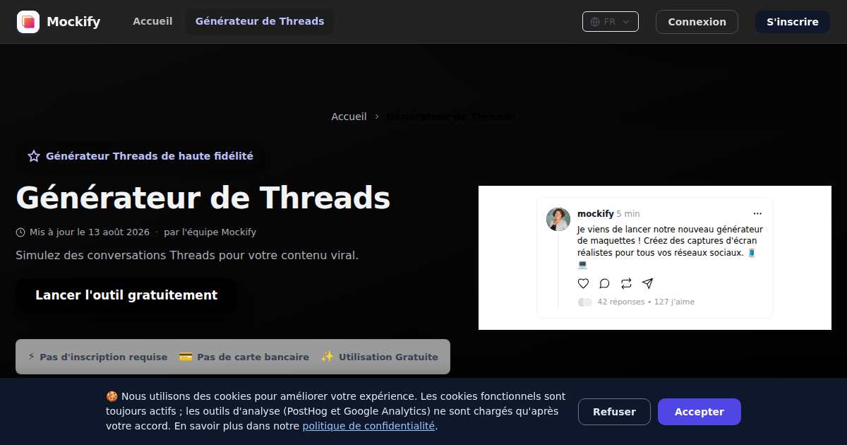The height and width of the screenshot is (445, 847).
Task: Click the Générateur de Threads breadcrumb
Action: 450,117
